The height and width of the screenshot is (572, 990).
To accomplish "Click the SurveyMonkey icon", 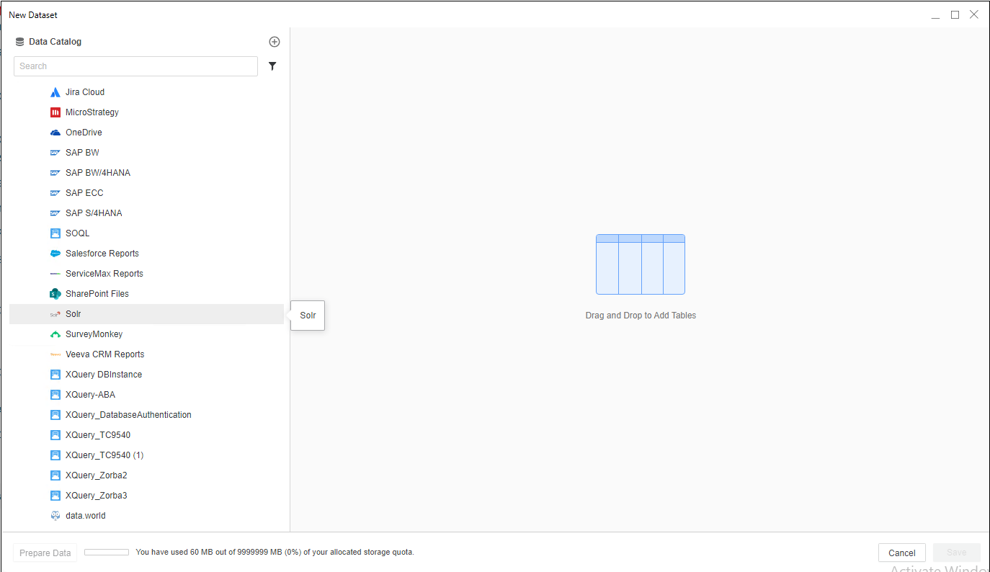I will point(55,334).
